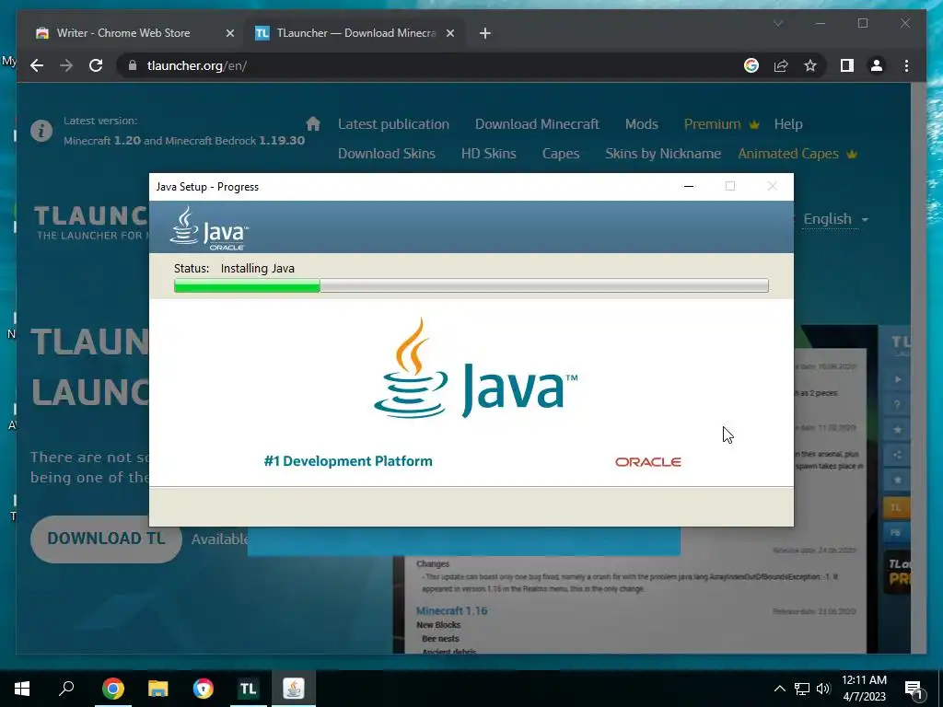Select the TLauncher Download Minecraft tab

tap(355, 33)
